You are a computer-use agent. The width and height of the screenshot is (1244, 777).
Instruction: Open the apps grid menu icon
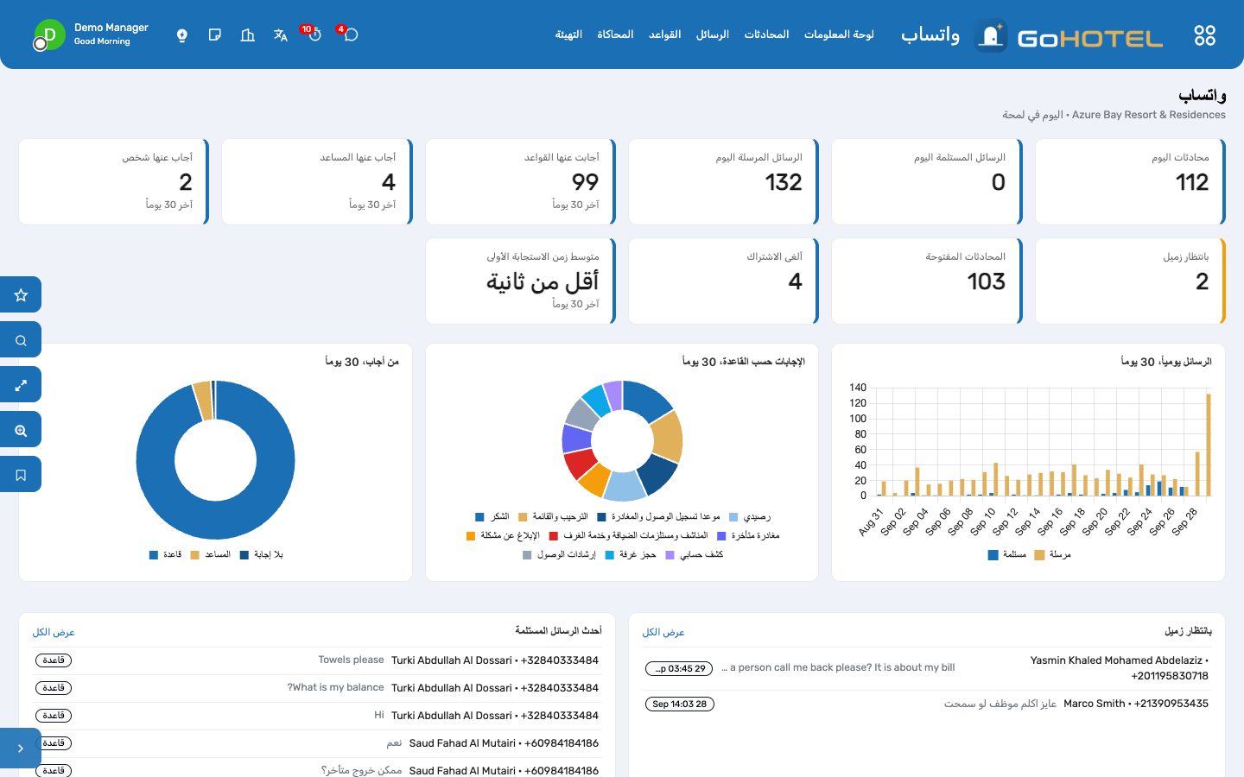coord(1204,35)
